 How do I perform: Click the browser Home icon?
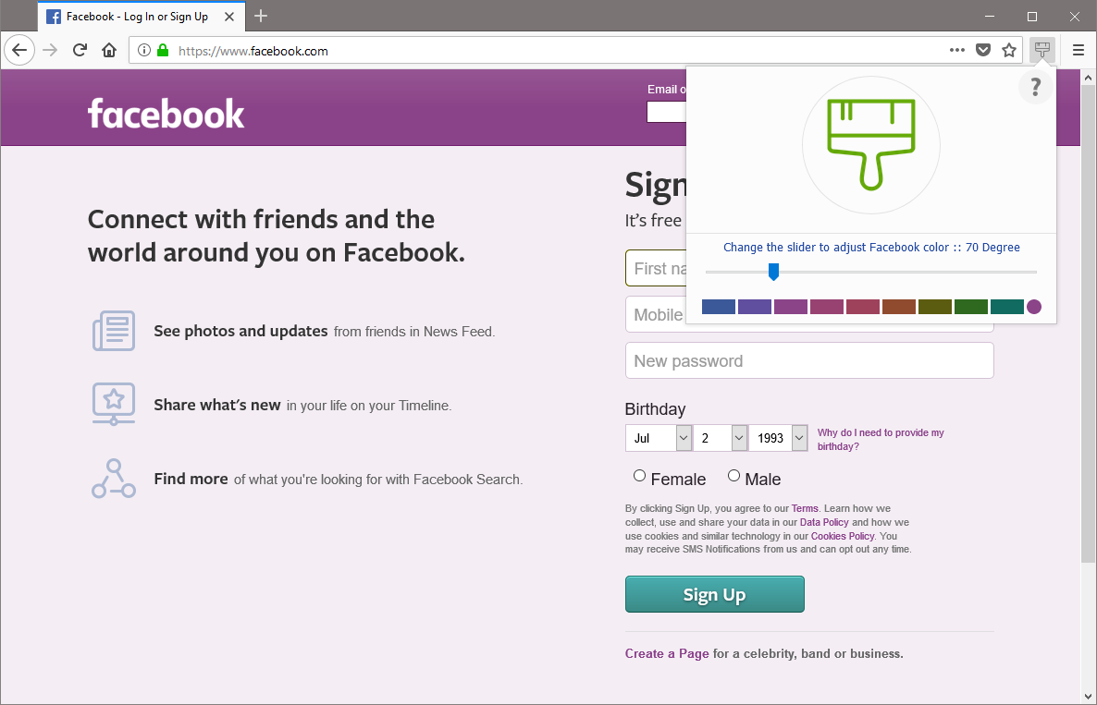click(109, 51)
